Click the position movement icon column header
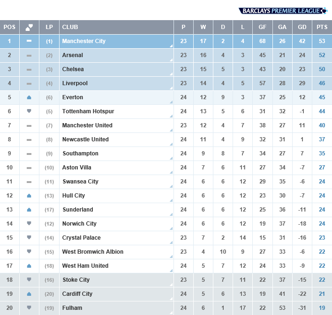 click(29, 27)
